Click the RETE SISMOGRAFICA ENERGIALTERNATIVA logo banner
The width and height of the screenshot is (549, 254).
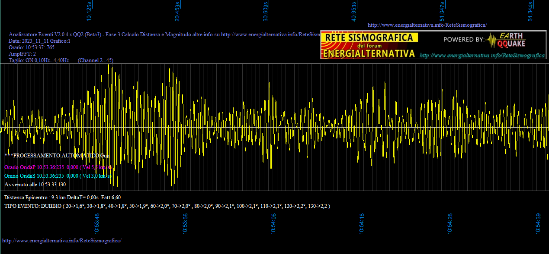(x=369, y=45)
